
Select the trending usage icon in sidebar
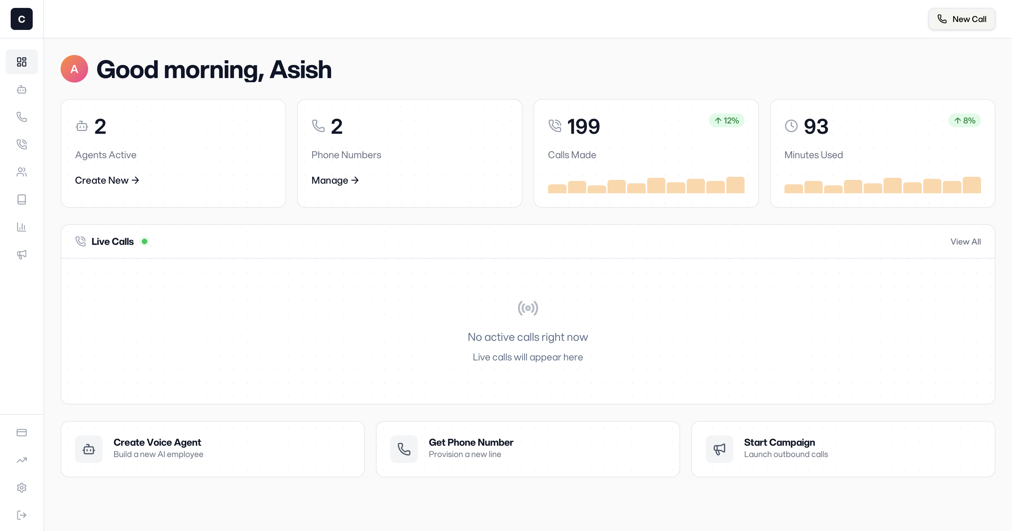coord(22,460)
